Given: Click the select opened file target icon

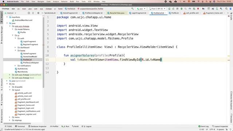Looking at the screenshot, I should (x=29, y=13).
